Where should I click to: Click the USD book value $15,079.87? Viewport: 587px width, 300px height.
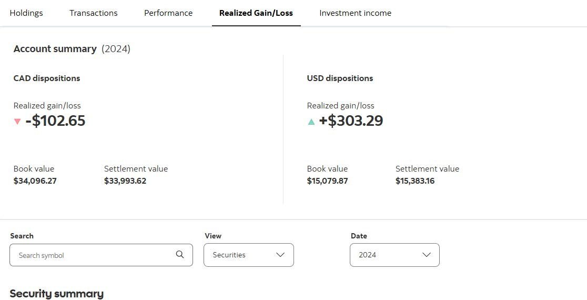pyautogui.click(x=327, y=181)
